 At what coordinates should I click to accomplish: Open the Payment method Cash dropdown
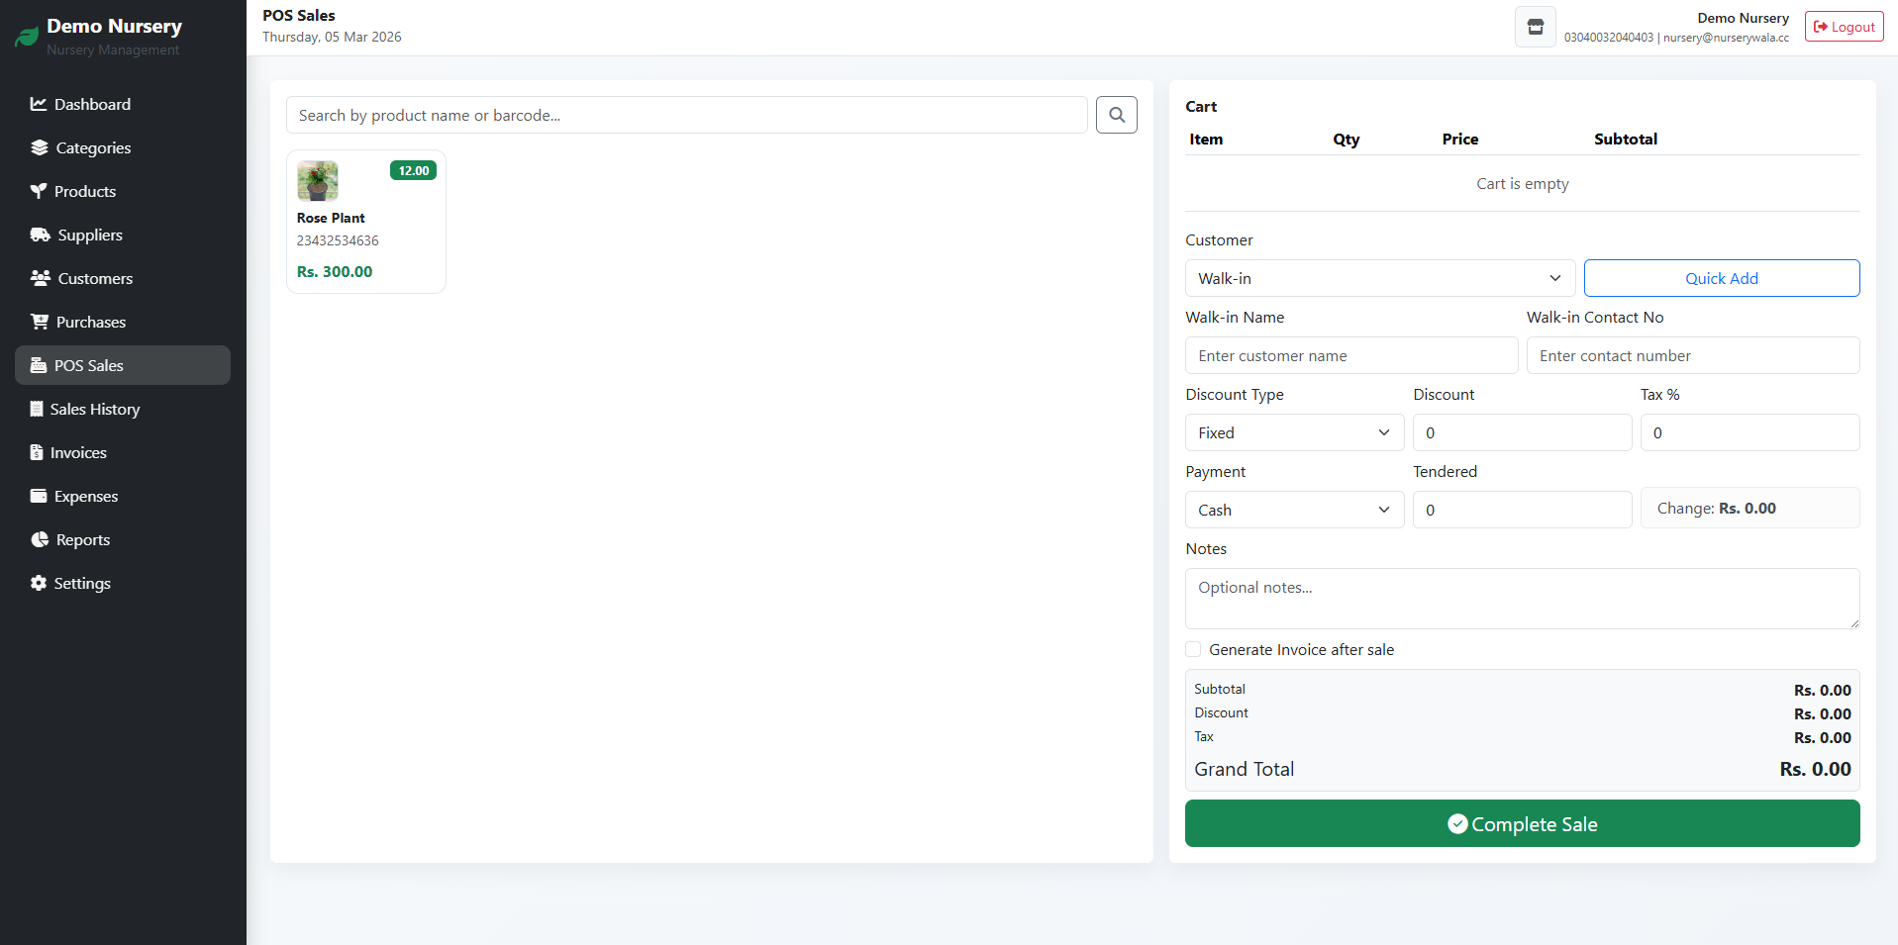(x=1293, y=510)
